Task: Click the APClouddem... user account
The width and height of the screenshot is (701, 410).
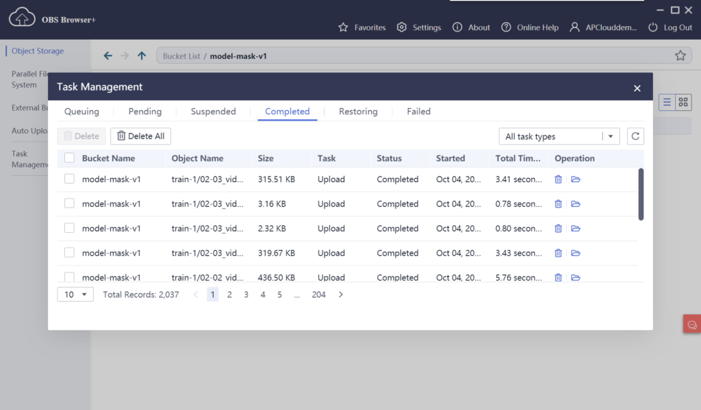Action: [x=603, y=27]
